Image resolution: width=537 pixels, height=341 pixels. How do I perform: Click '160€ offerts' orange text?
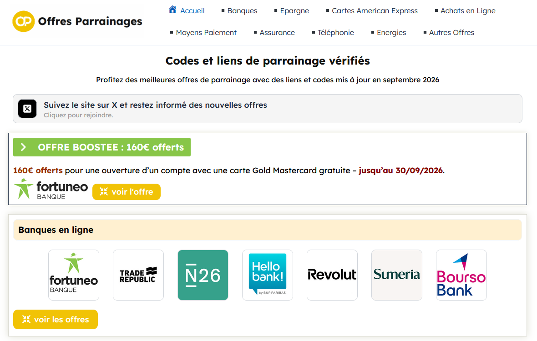click(38, 170)
